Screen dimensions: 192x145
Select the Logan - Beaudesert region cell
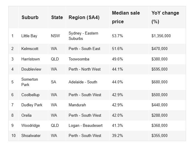(x=86, y=125)
